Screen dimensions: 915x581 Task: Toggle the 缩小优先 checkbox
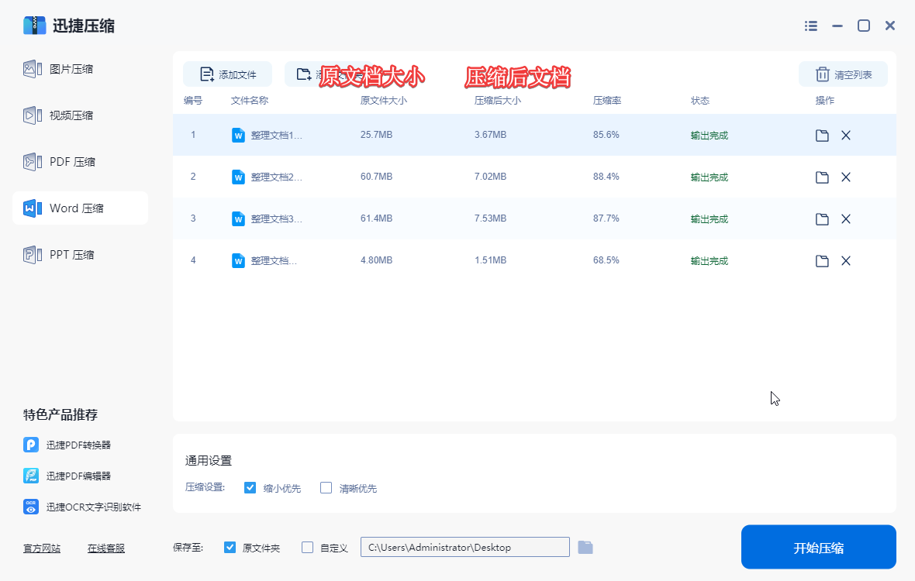[250, 488]
